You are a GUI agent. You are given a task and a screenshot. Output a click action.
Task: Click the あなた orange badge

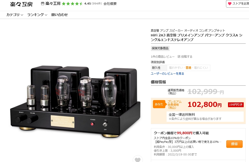pyautogui.click(x=159, y=104)
